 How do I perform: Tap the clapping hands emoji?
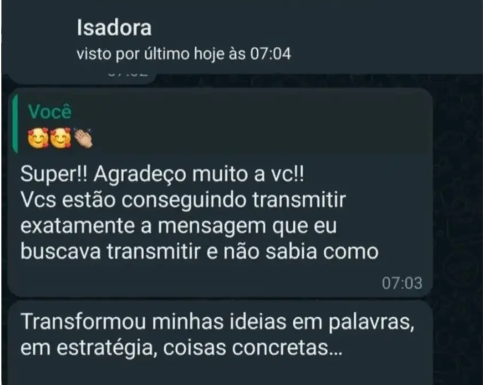click(83, 138)
